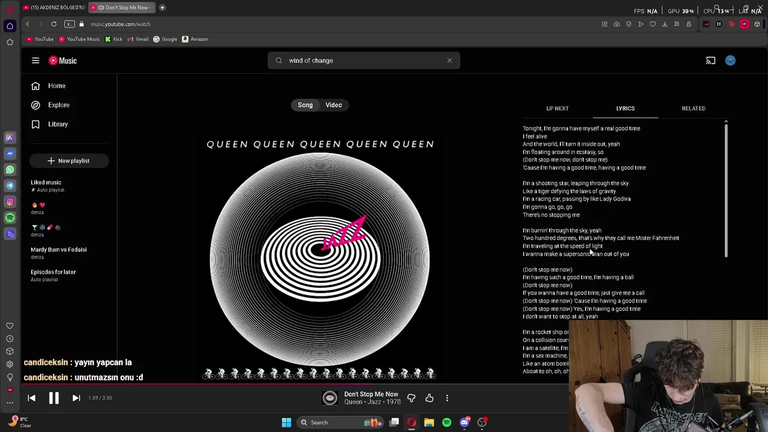Open the Kick bookmark
The image size is (768, 432).
[x=113, y=39]
